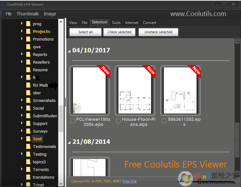Expand the Reports folder tree node
Image resolution: width=241 pixels, height=187 pixels.
pos(22,54)
